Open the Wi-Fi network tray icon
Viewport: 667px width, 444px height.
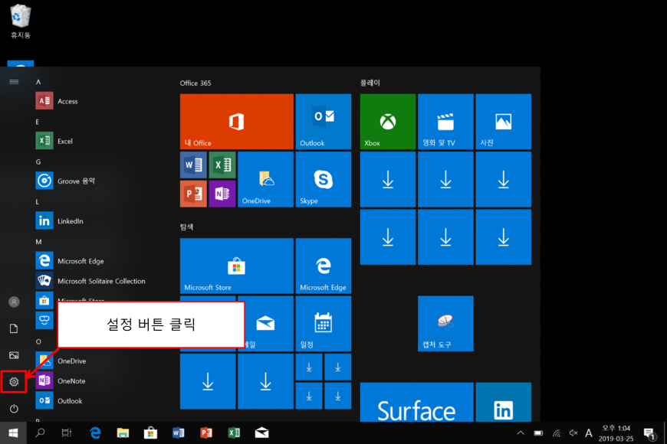click(557, 433)
